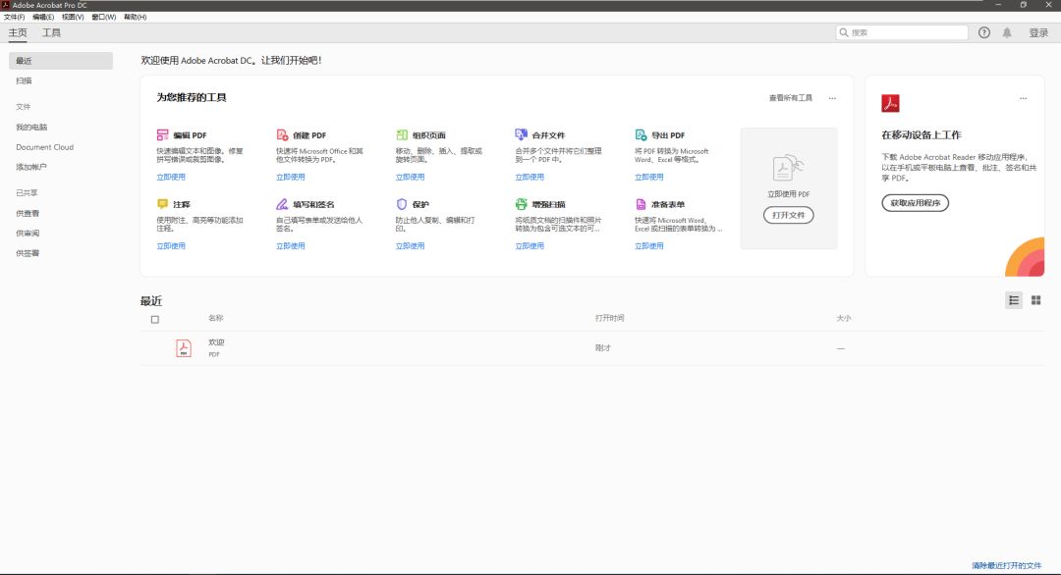Click 立即使用 under 增强扫描
Viewport: 1061px width, 575px height.
tap(530, 246)
